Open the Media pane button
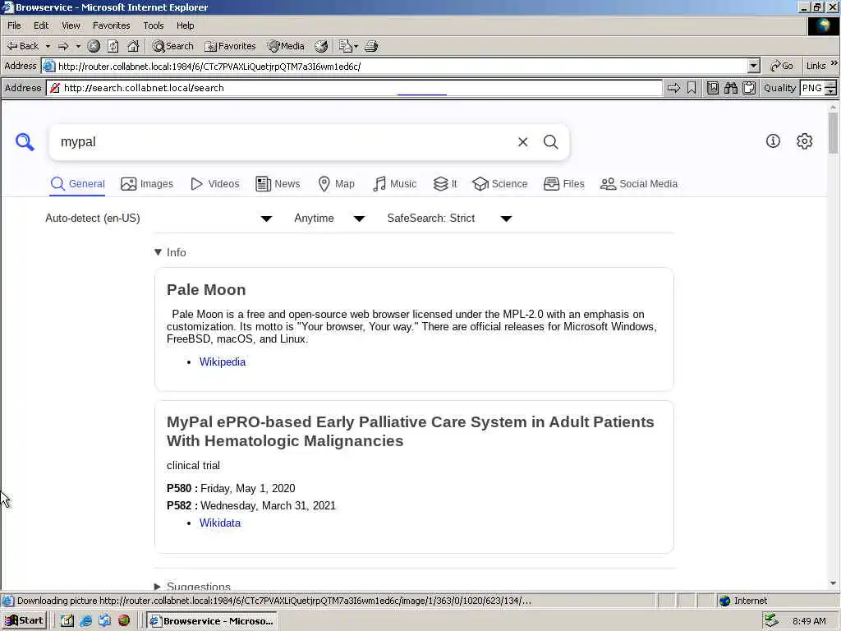 click(x=286, y=46)
